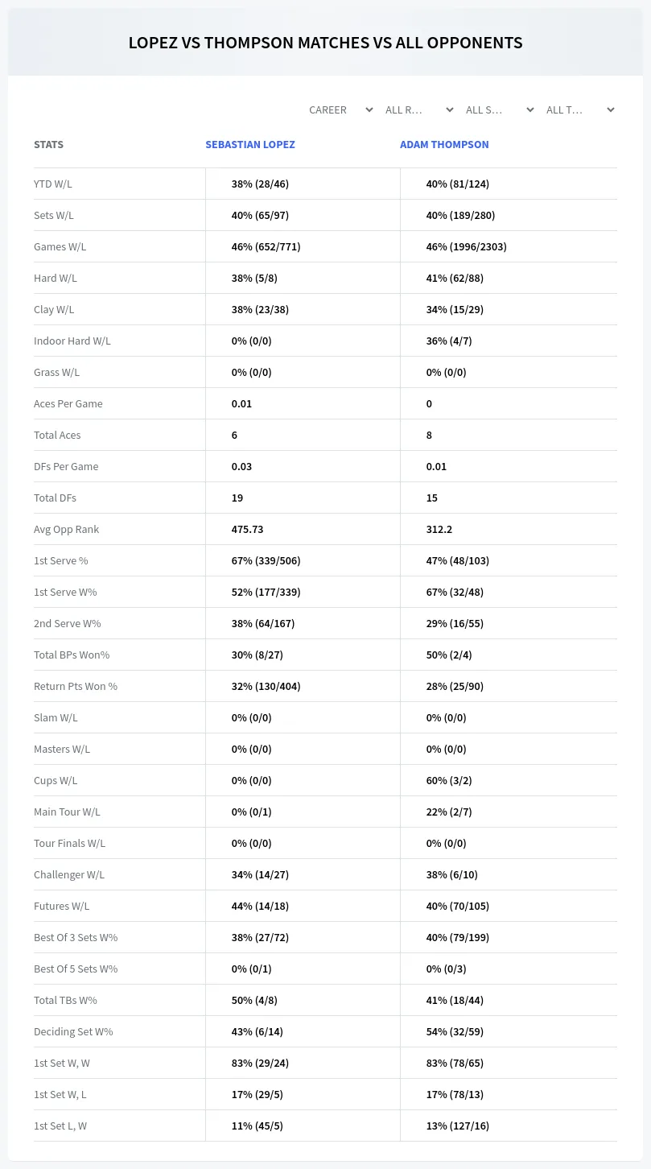This screenshot has height=1169, width=651.
Task: Select the Total Aces row label
Action: pyautogui.click(x=57, y=435)
